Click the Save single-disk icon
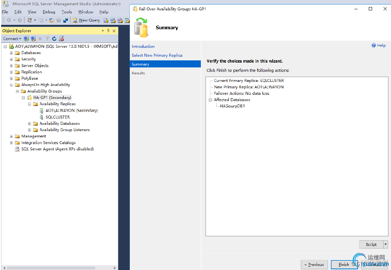 click(x=59, y=20)
